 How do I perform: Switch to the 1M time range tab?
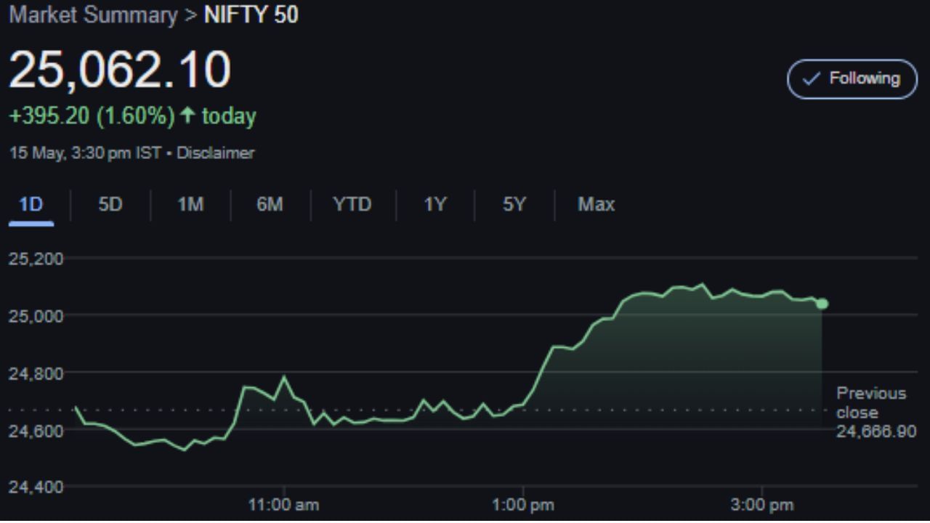(190, 205)
